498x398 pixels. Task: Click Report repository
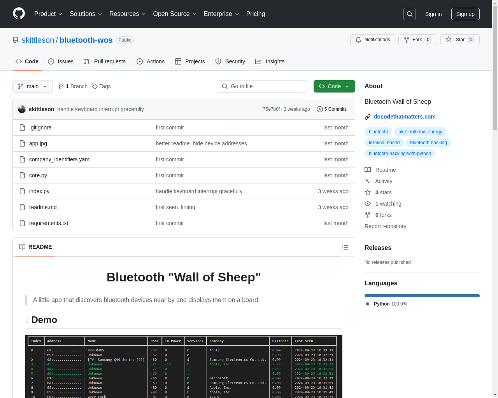coord(385,226)
